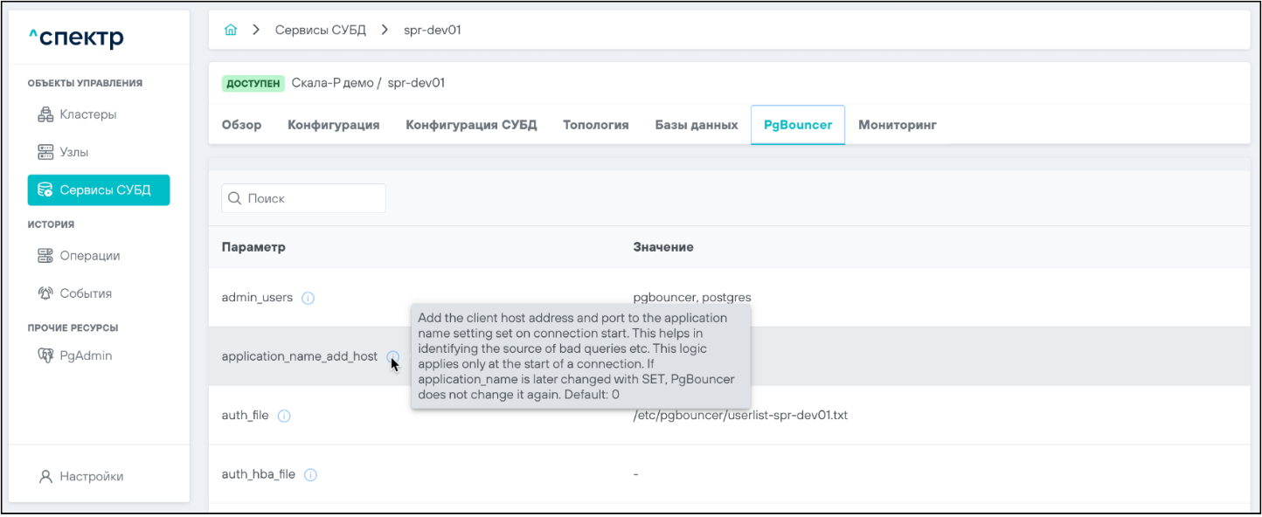The image size is (1262, 517).
Task: Switch to the Базы данных tab
Action: (x=696, y=125)
